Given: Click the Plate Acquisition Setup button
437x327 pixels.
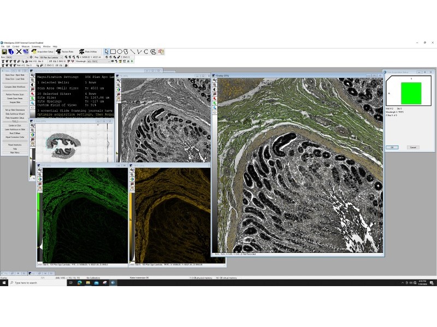Looking at the screenshot, I should [x=15, y=118].
